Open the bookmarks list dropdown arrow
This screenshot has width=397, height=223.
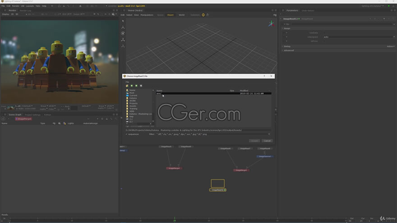click(x=153, y=90)
